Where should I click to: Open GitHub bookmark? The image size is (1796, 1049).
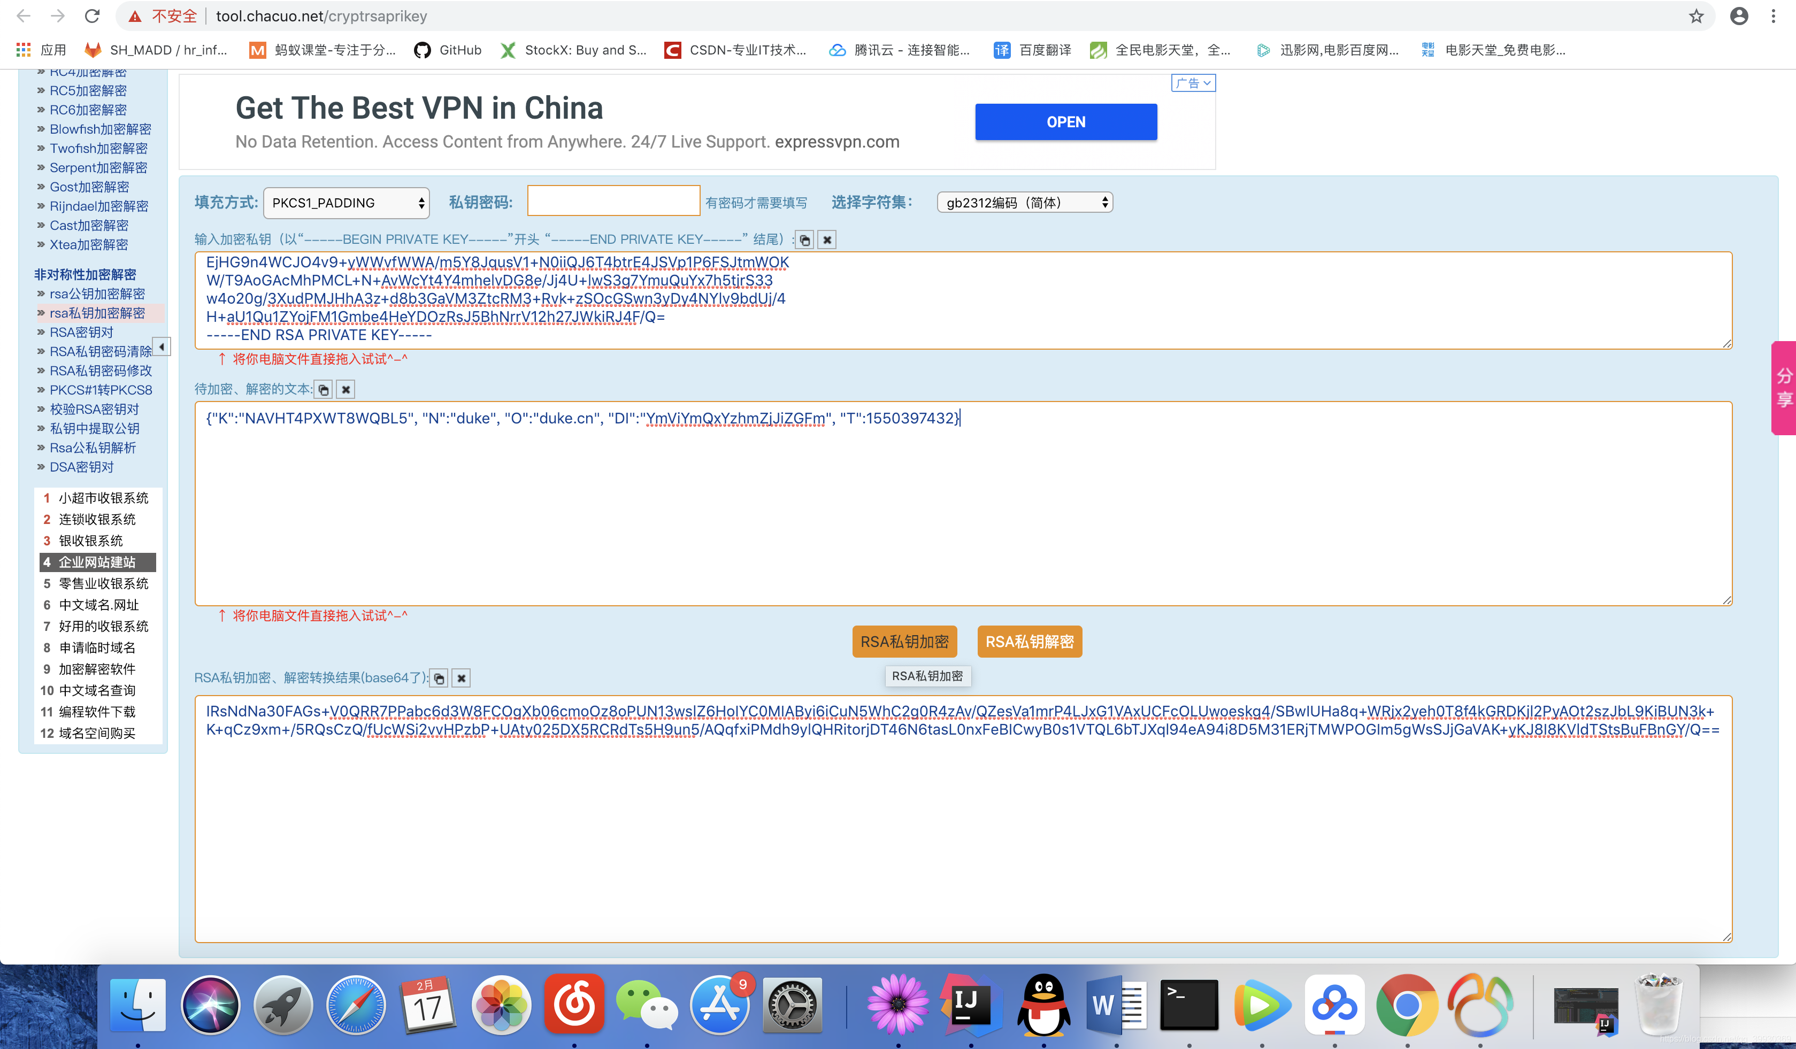(x=448, y=50)
